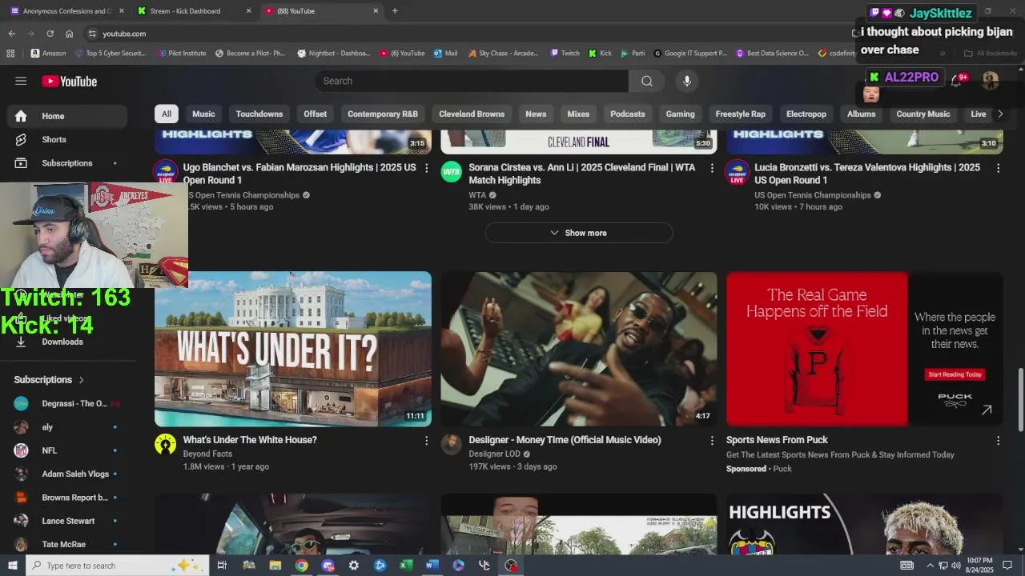
Task: Open Task View in taskbar
Action: coord(222,566)
